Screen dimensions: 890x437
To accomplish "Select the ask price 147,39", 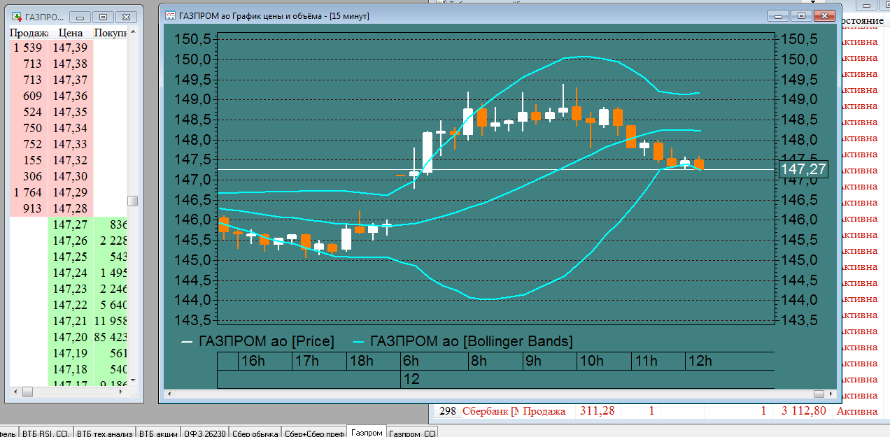I will click(x=71, y=48).
